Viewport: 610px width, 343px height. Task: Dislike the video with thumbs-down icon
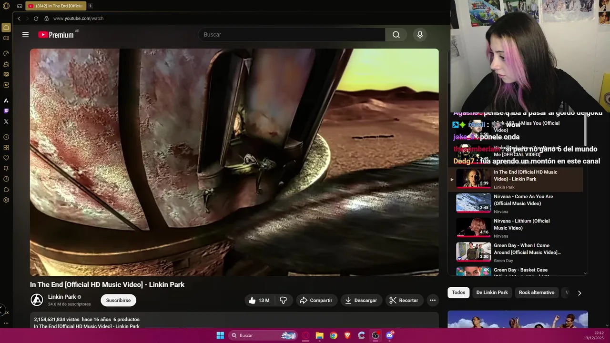tap(283, 300)
